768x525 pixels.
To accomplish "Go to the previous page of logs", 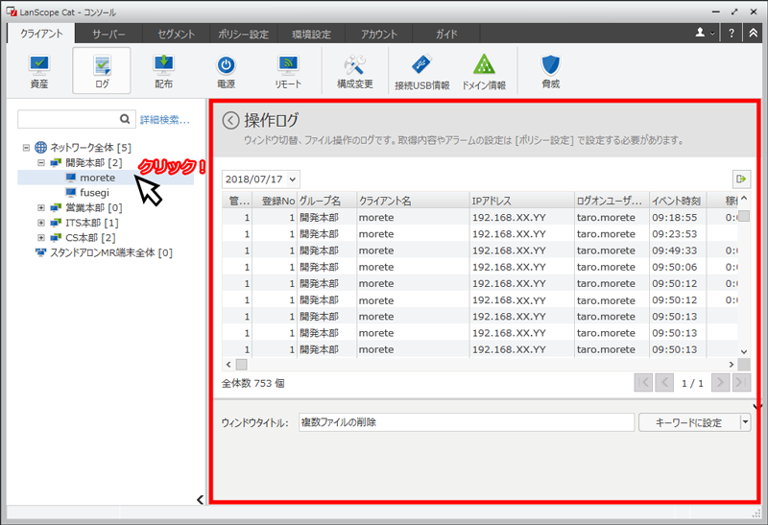I will [x=664, y=383].
